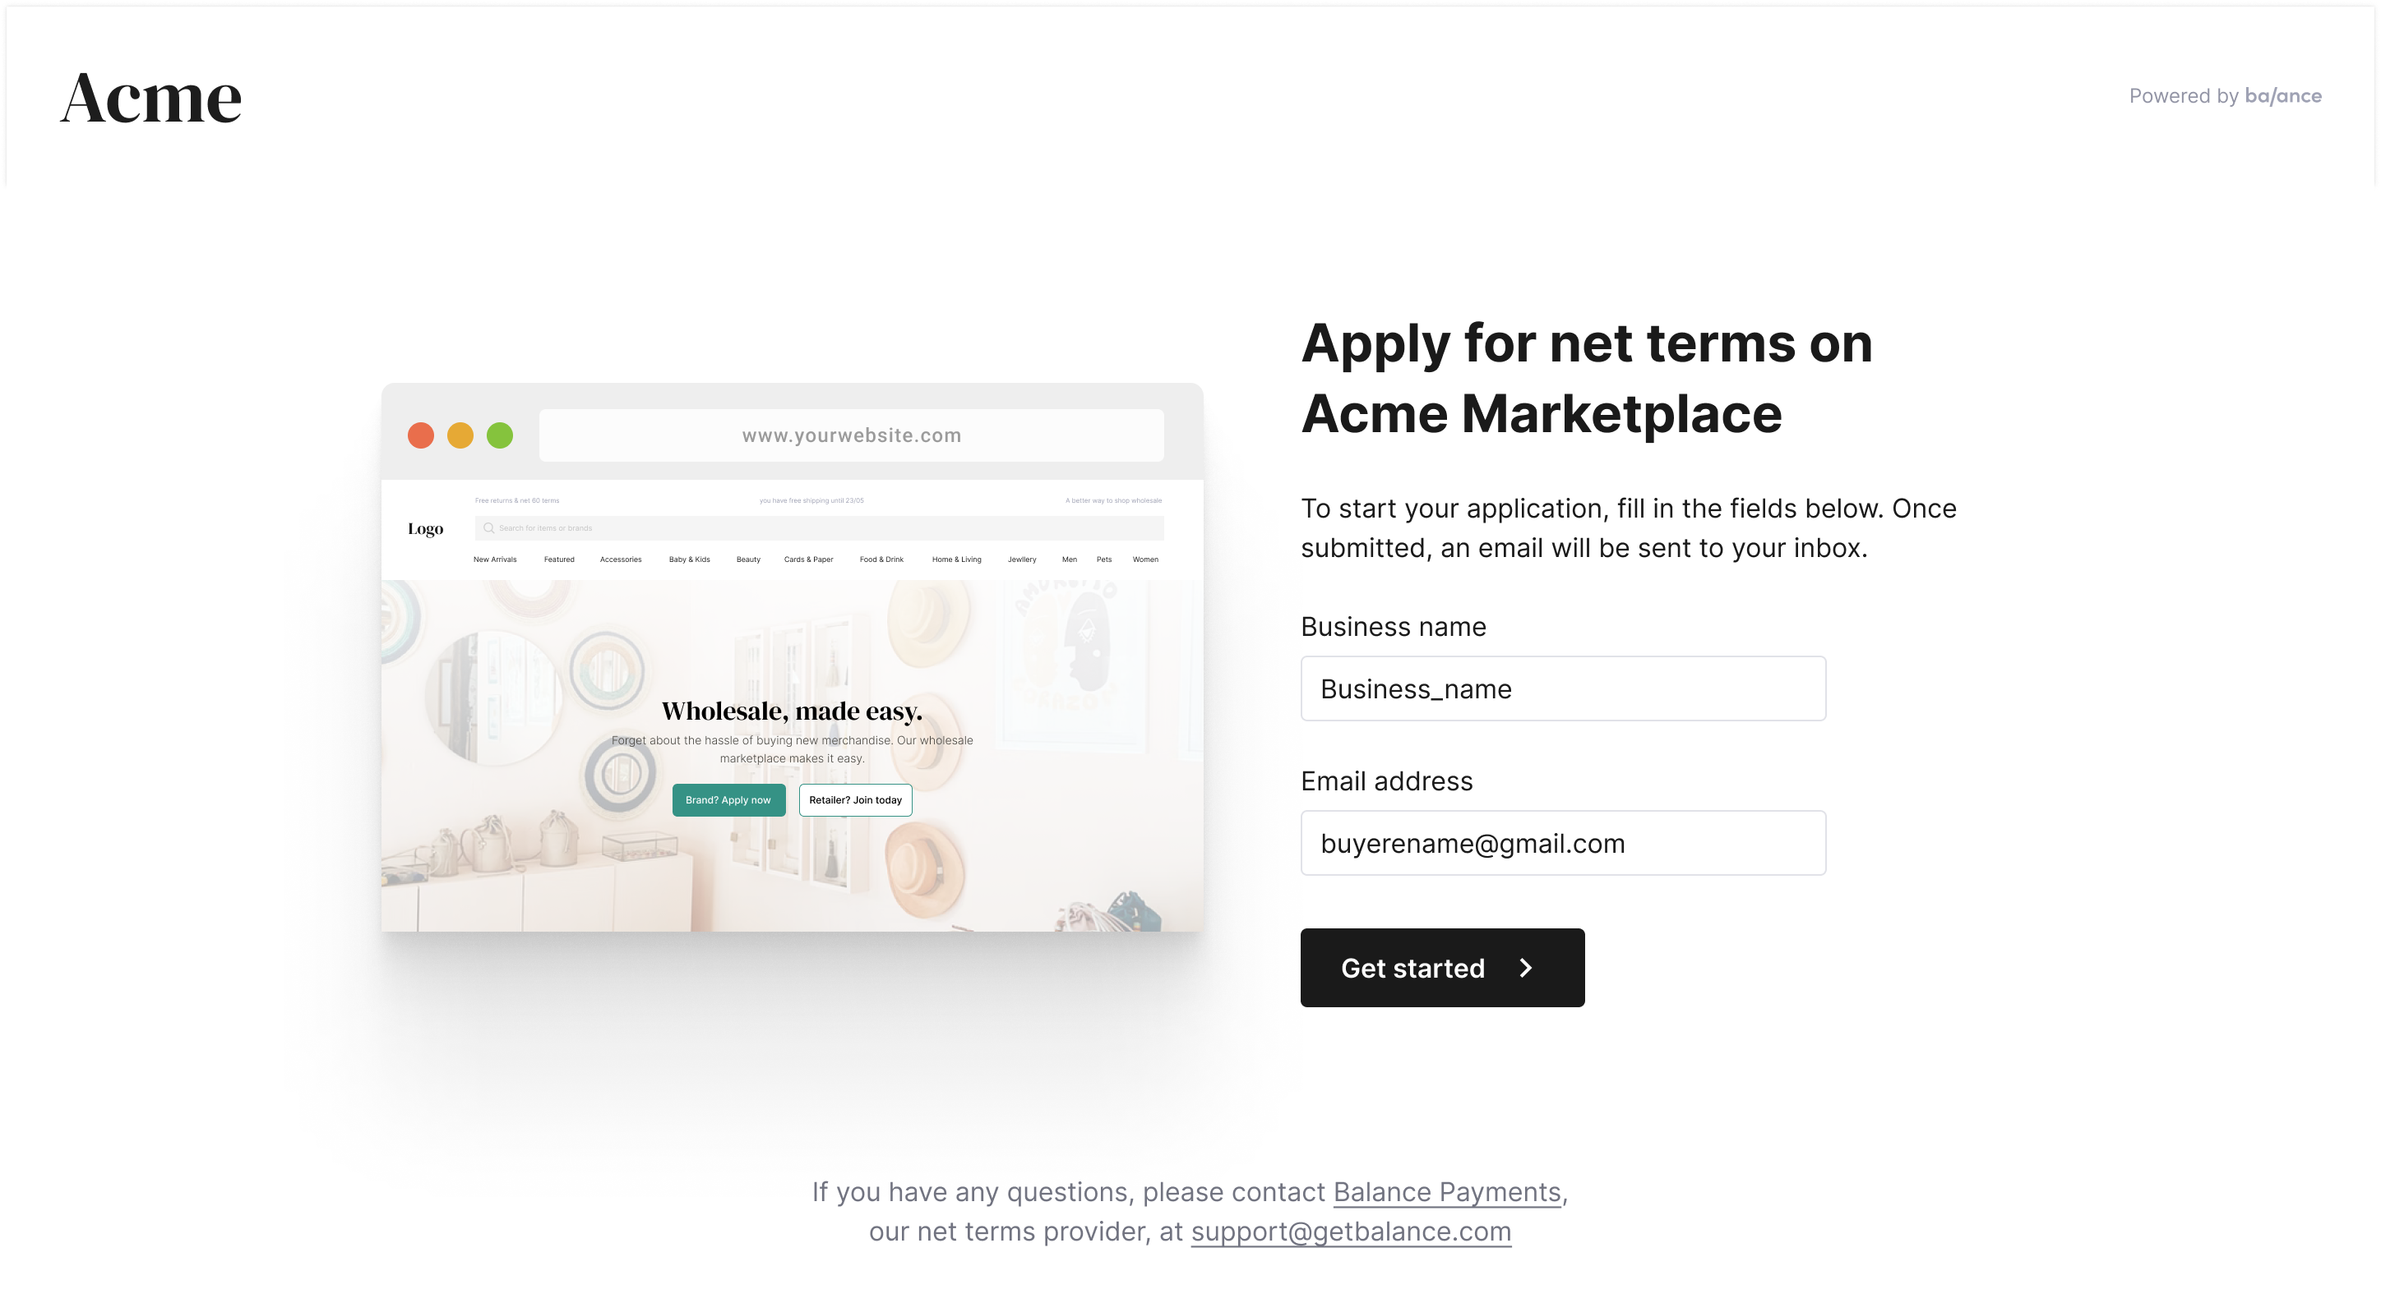Click the Get started button

point(1442,968)
